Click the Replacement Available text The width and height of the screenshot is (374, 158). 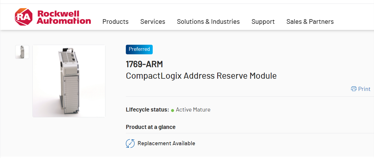click(166, 143)
